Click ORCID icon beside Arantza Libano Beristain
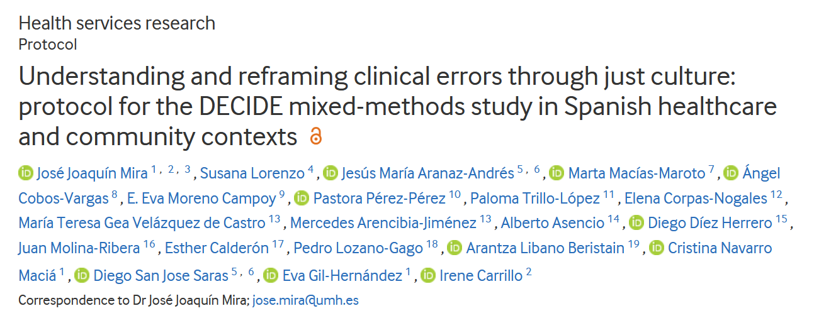Viewport: 814px width, 328px height. (x=455, y=248)
